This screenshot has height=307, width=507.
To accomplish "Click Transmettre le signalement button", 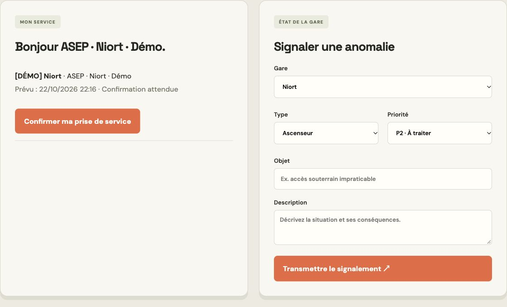I will [x=383, y=268].
